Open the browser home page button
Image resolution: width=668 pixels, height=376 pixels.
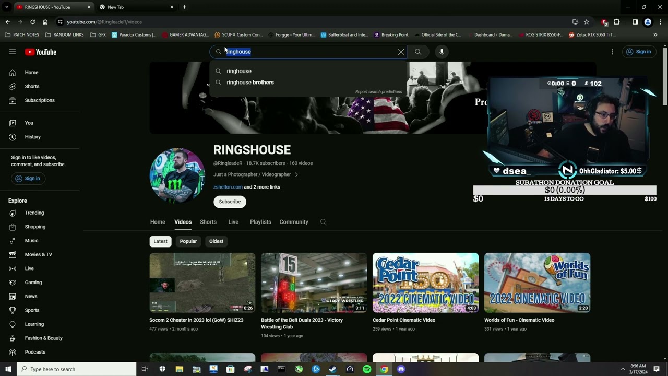(x=45, y=22)
